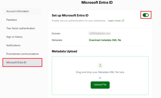
Task: Click the Upload File button
Action: pos(100,85)
